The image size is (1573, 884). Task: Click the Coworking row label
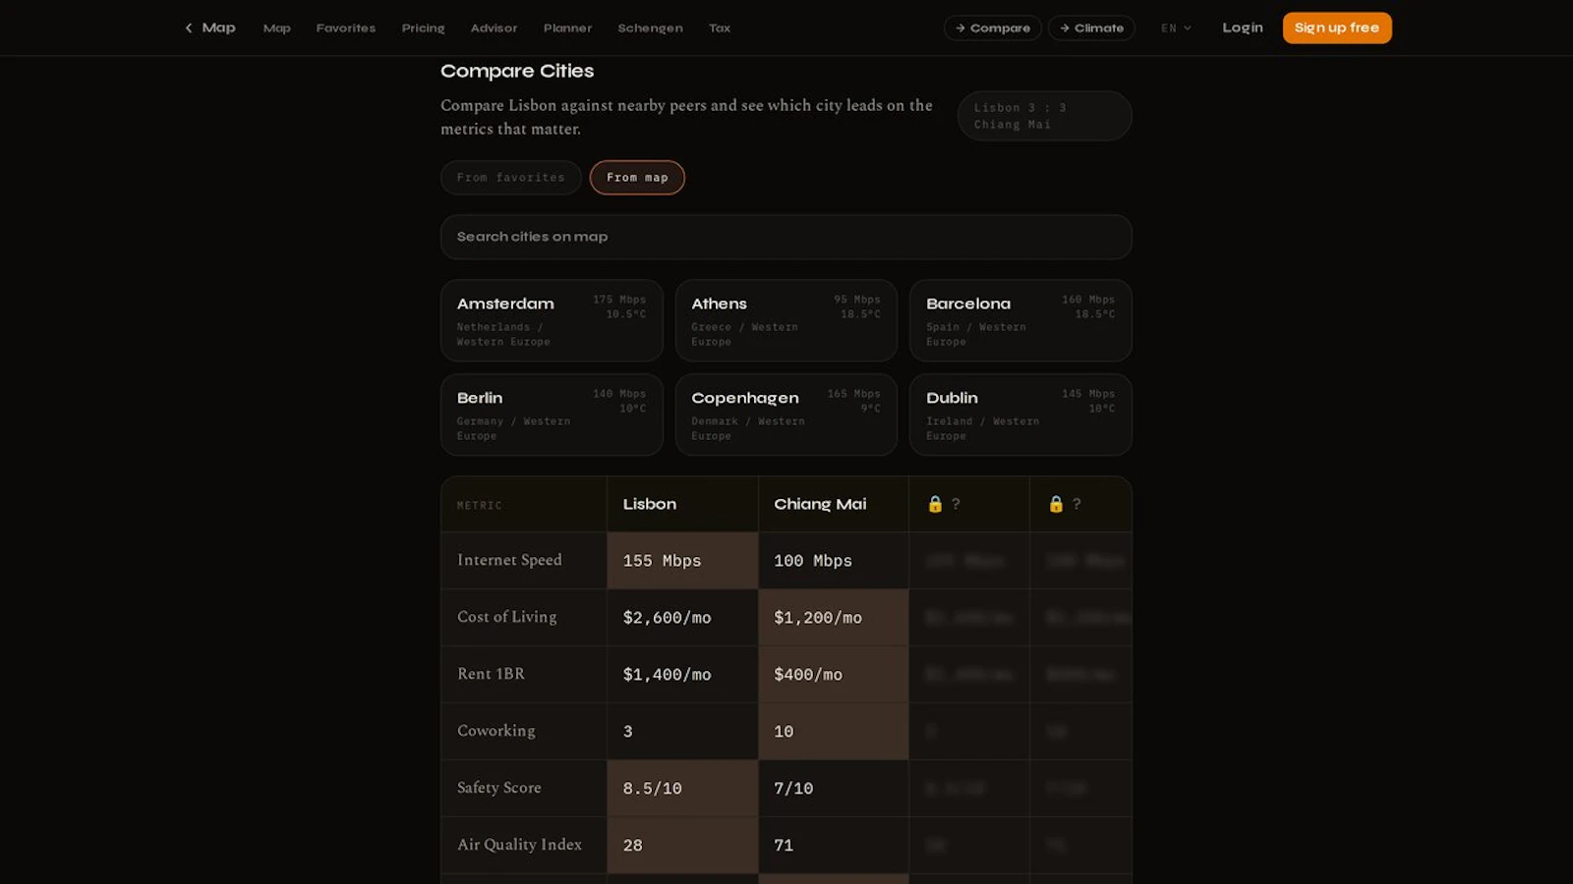coord(496,731)
